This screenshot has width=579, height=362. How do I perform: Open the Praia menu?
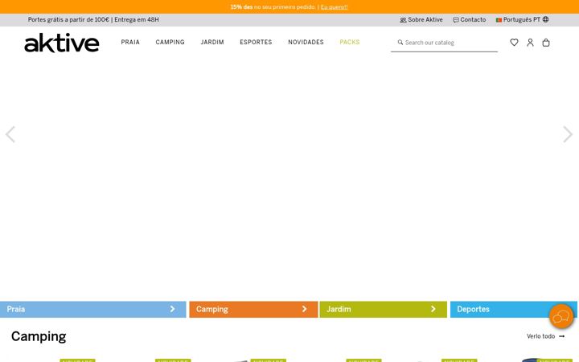130,42
